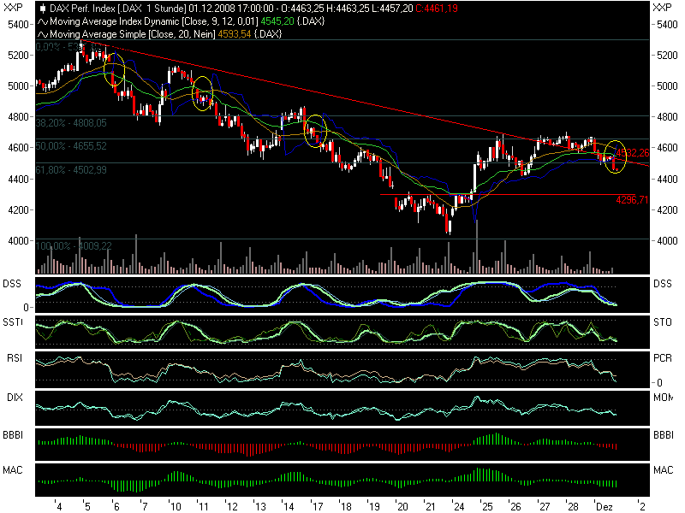685x513 pixels.
Task: Click the 'Dez' date label on time axis
Action: (x=605, y=505)
